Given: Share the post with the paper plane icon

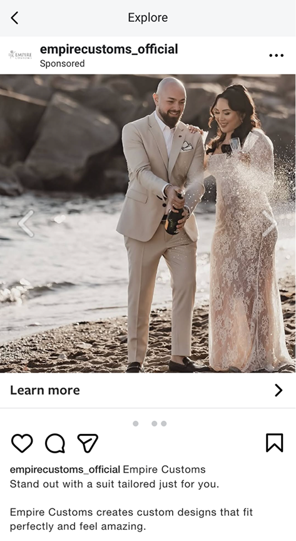Looking at the screenshot, I should [x=88, y=443].
